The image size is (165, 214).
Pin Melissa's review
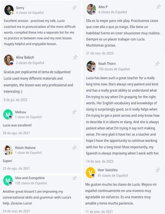pyautogui.click(x=74, y=112)
